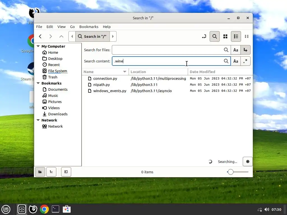The width and height of the screenshot is (287, 215).
Task: Open the File menu
Action: pyautogui.click(x=39, y=27)
